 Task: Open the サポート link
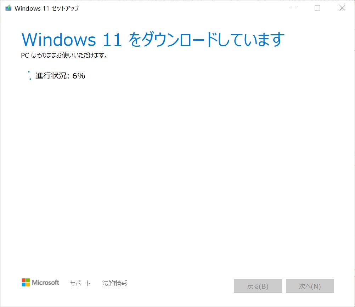[80, 283]
